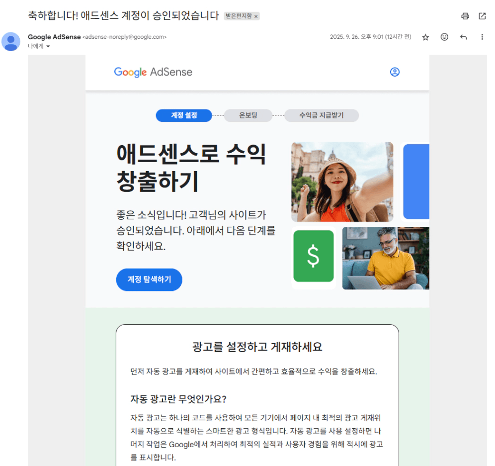495x466 pixels.
Task: Click the Google AdSense logo
Action: [153, 72]
